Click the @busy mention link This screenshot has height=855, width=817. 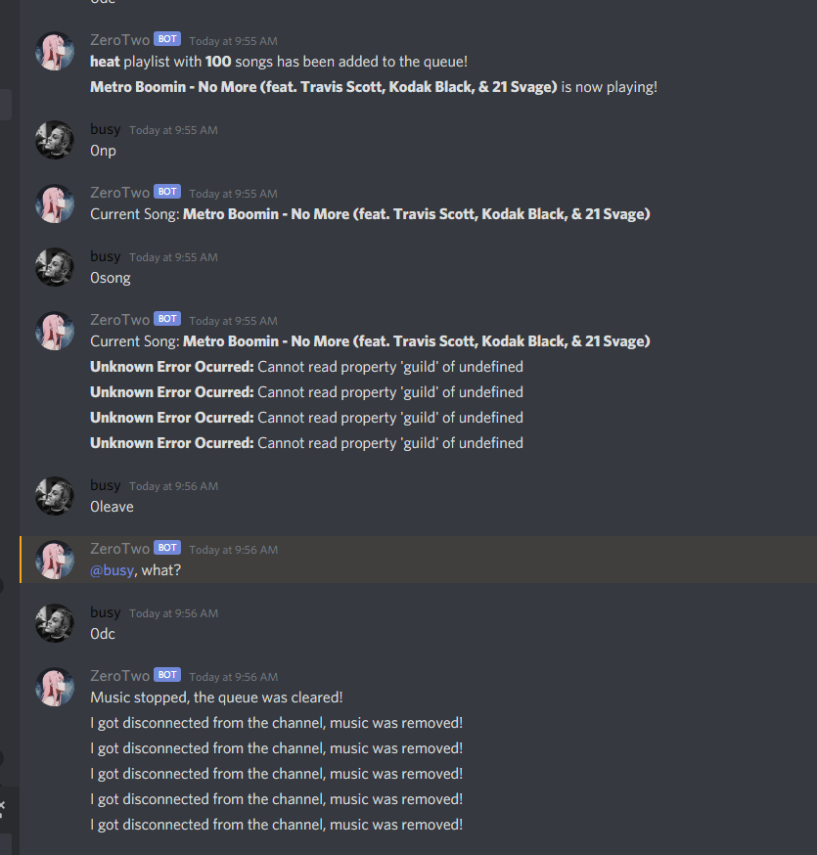pos(112,570)
